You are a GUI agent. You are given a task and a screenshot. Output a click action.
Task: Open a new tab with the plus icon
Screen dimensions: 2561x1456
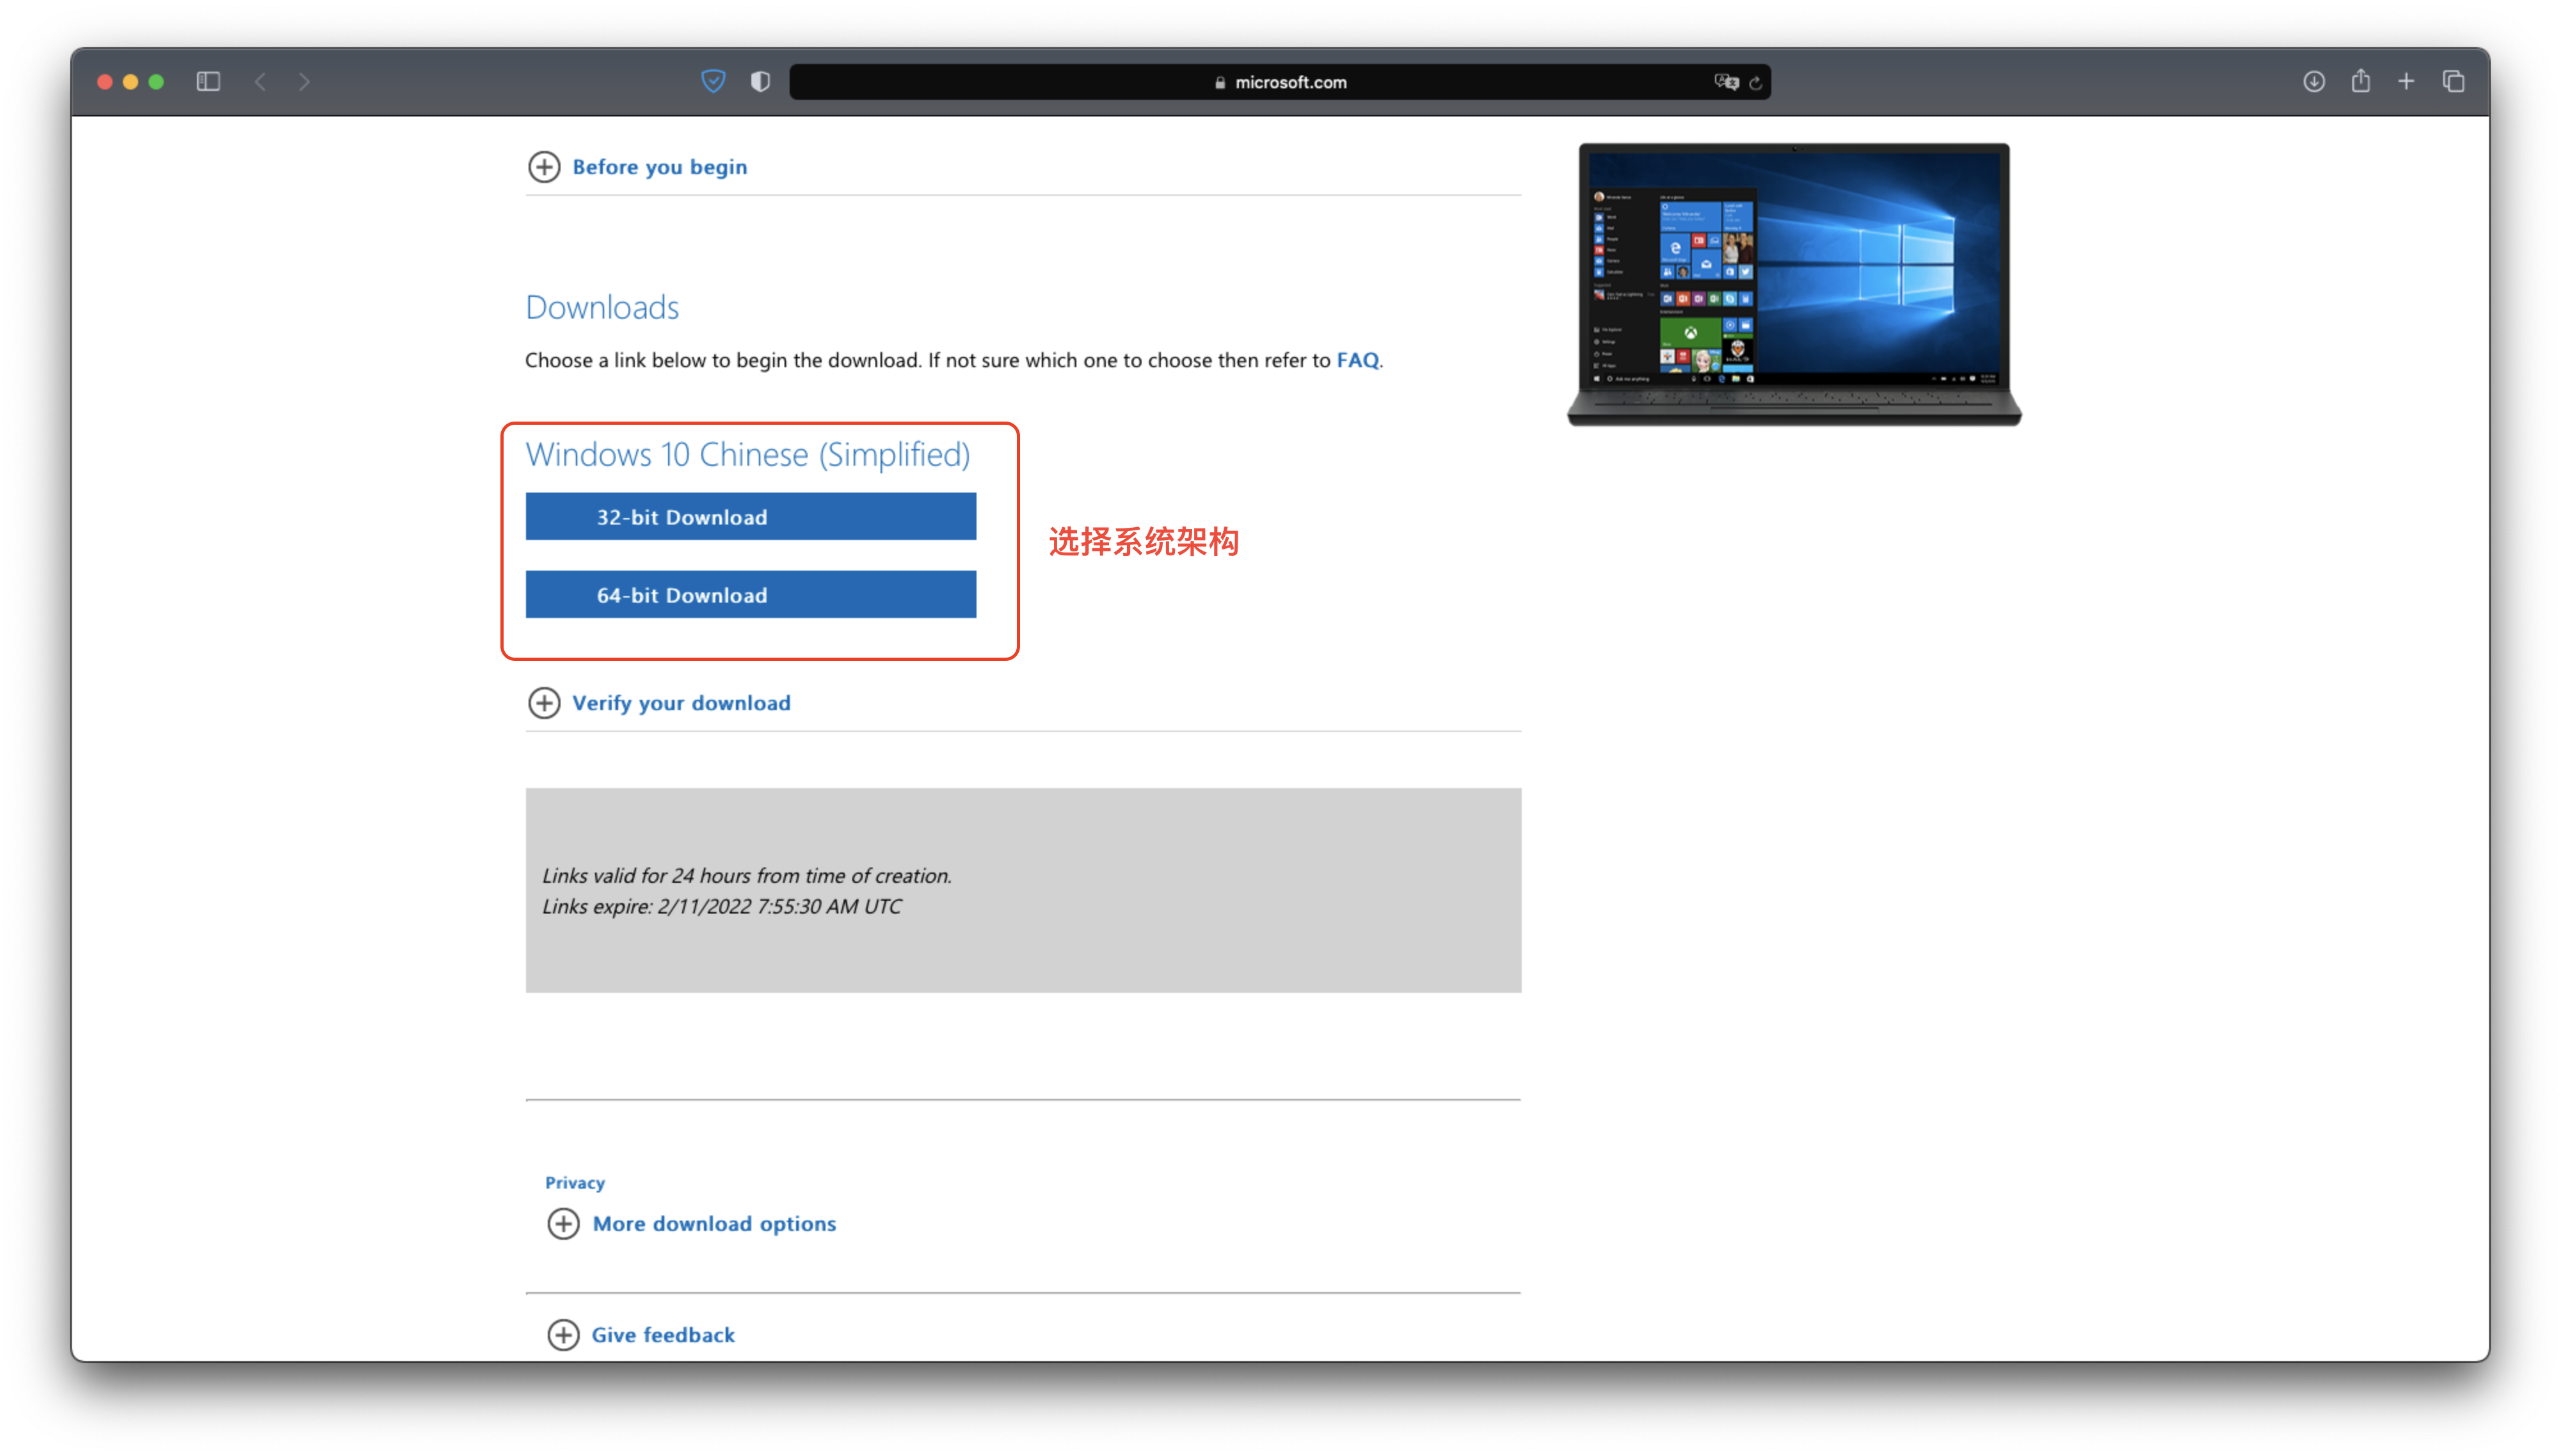point(2406,81)
